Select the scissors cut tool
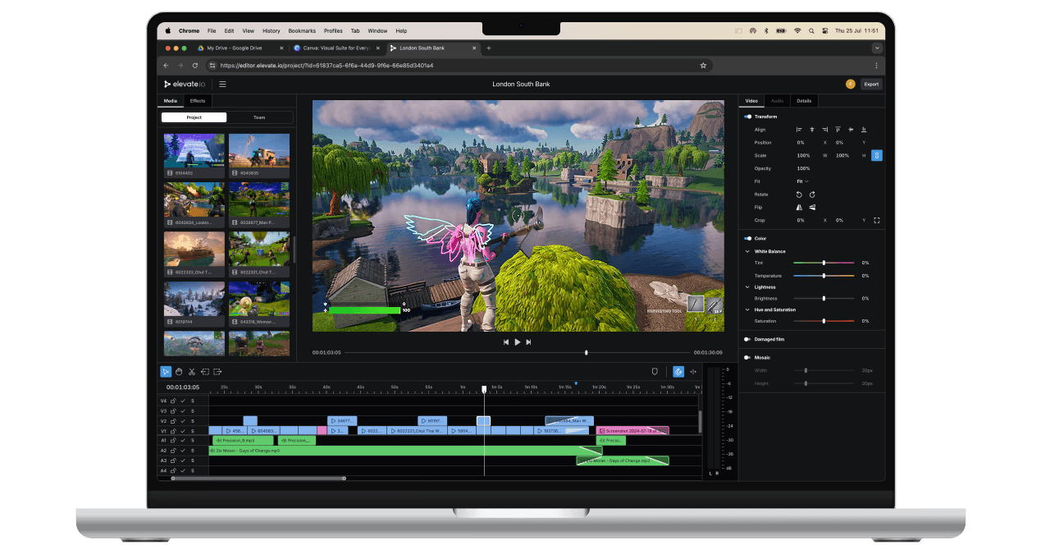 pyautogui.click(x=191, y=372)
